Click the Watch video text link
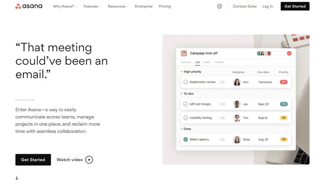The height and width of the screenshot is (189, 323). point(70,160)
